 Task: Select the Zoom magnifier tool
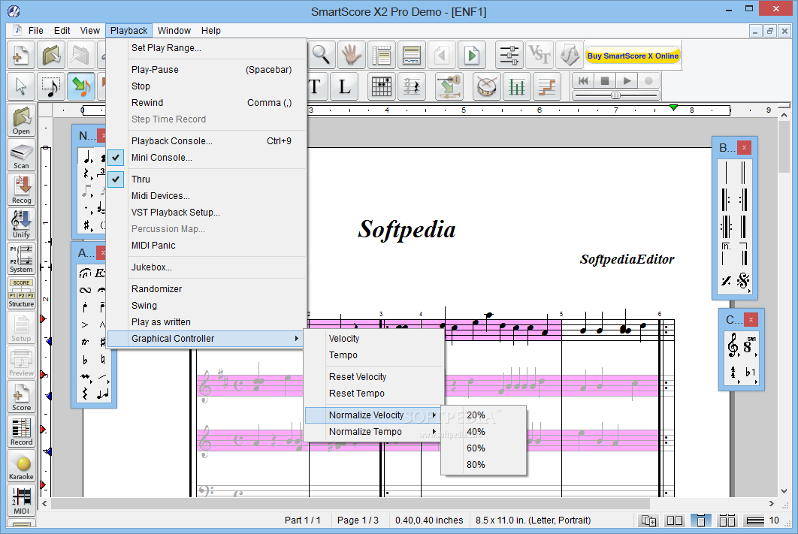tap(321, 55)
